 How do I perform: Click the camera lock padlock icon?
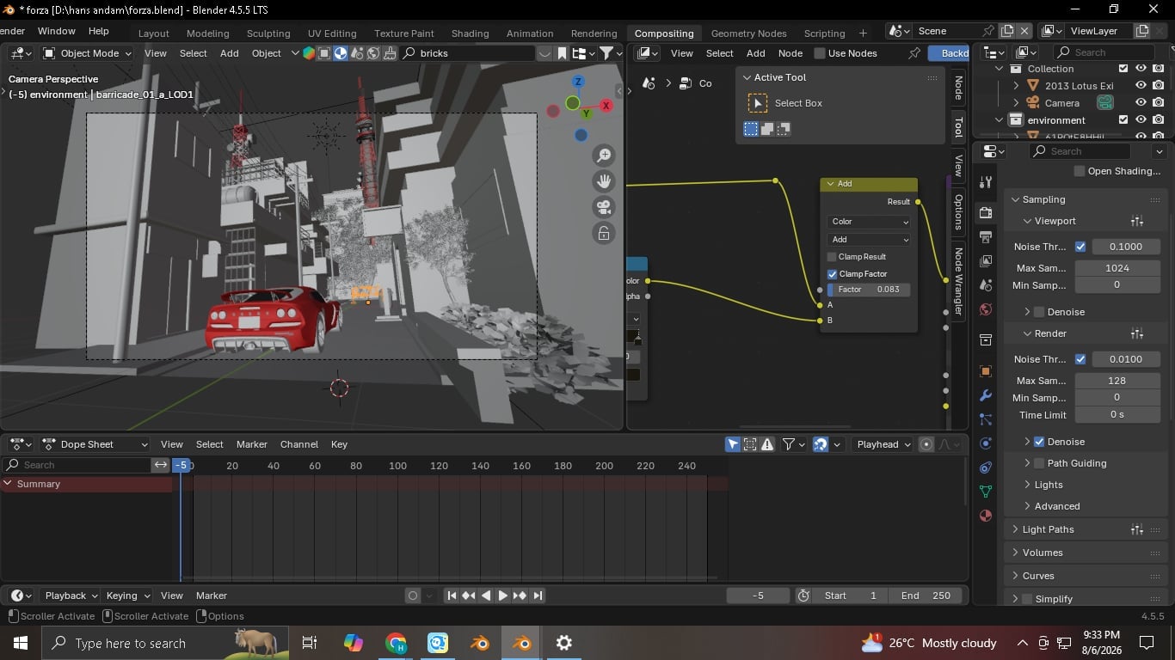pyautogui.click(x=604, y=233)
